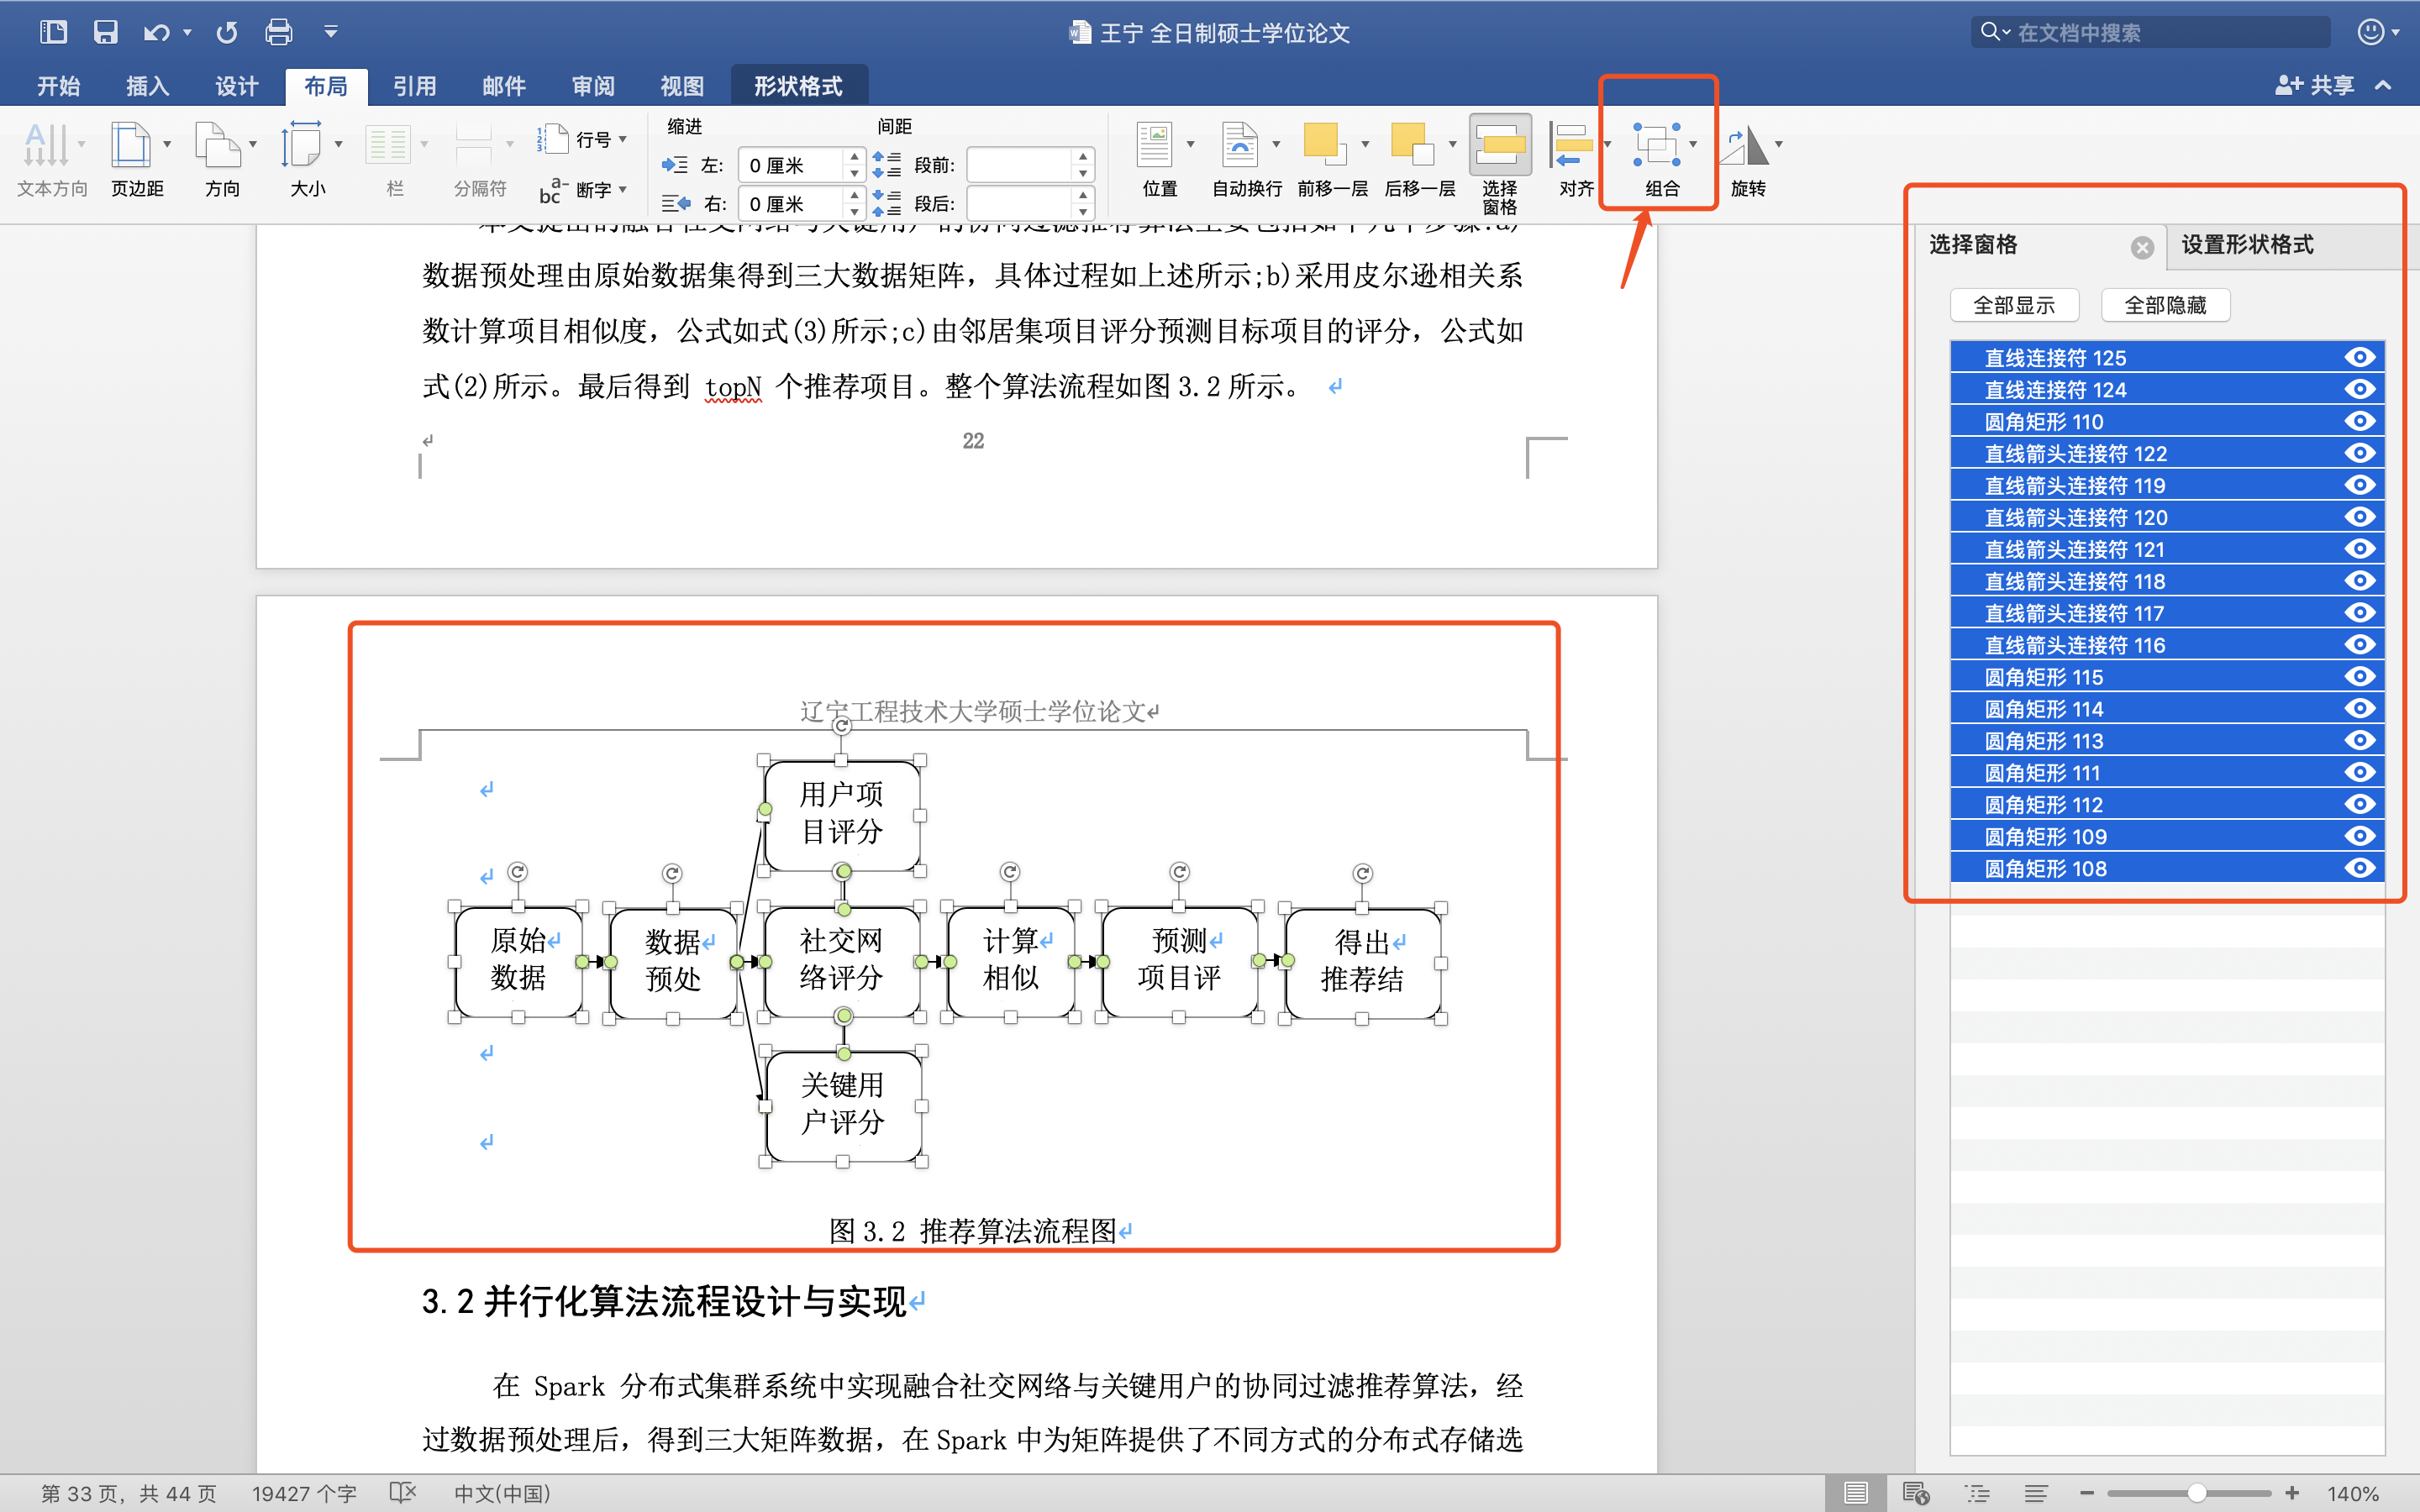Open Hyphenation (断字) option
2420x1512 pixels.
582,189
